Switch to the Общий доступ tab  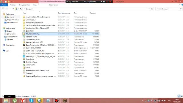click(24, 5)
